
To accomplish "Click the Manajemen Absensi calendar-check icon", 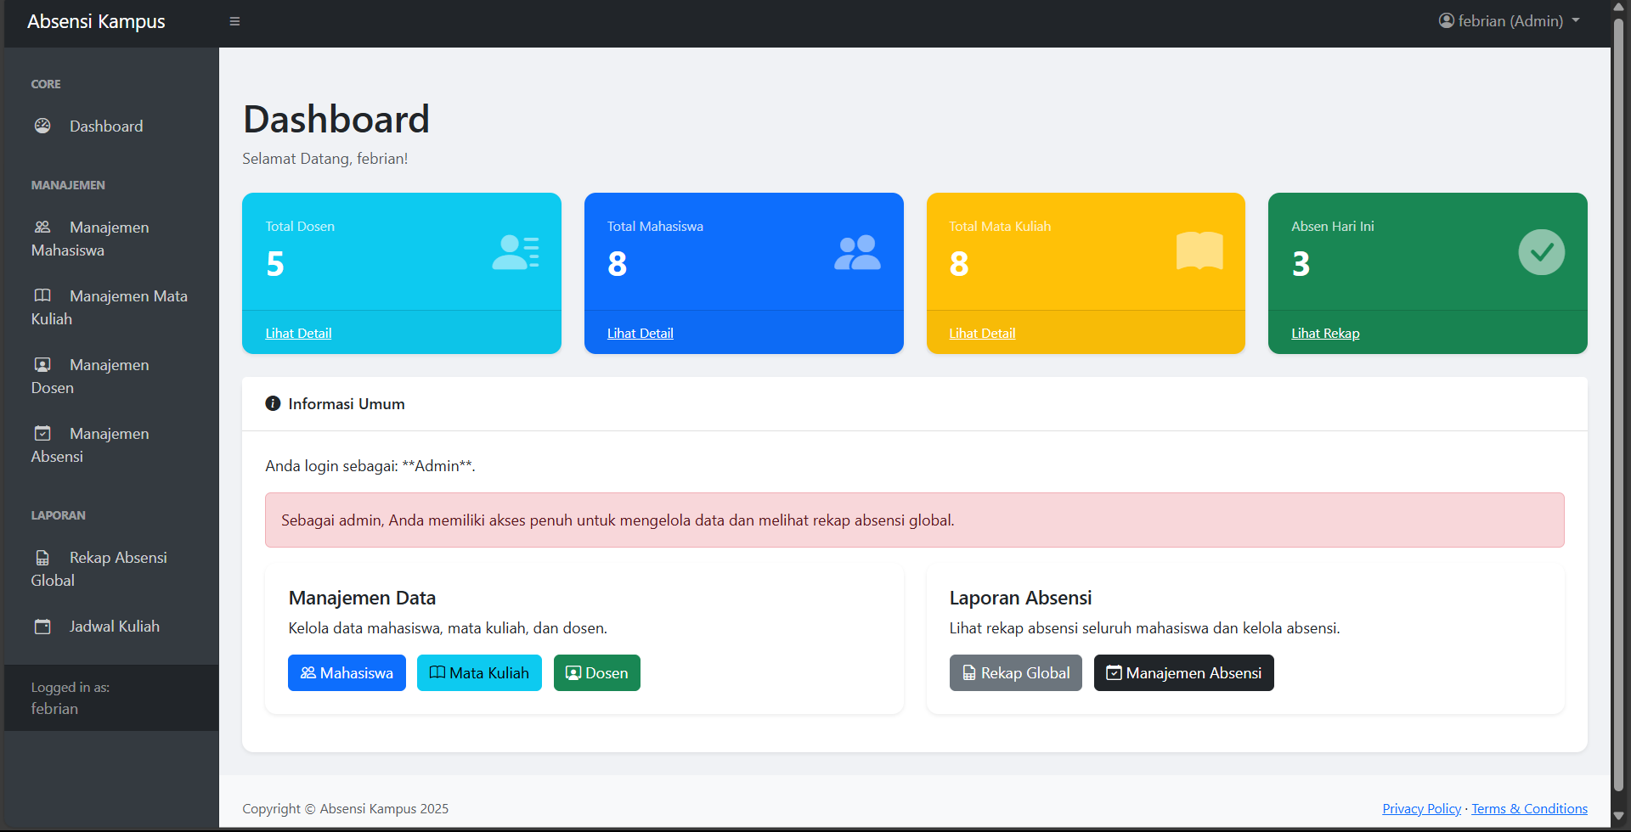I will 42,433.
